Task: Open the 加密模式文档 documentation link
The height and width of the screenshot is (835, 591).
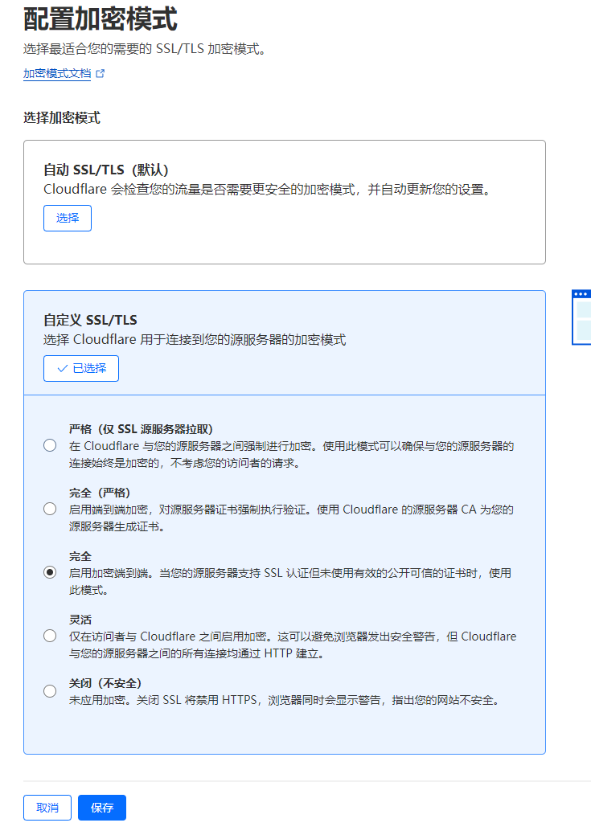Action: (x=57, y=73)
